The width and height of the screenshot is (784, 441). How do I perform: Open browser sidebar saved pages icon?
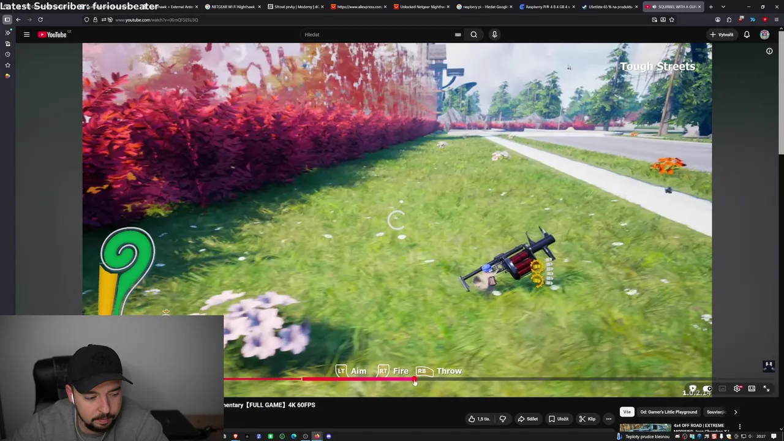click(7, 43)
